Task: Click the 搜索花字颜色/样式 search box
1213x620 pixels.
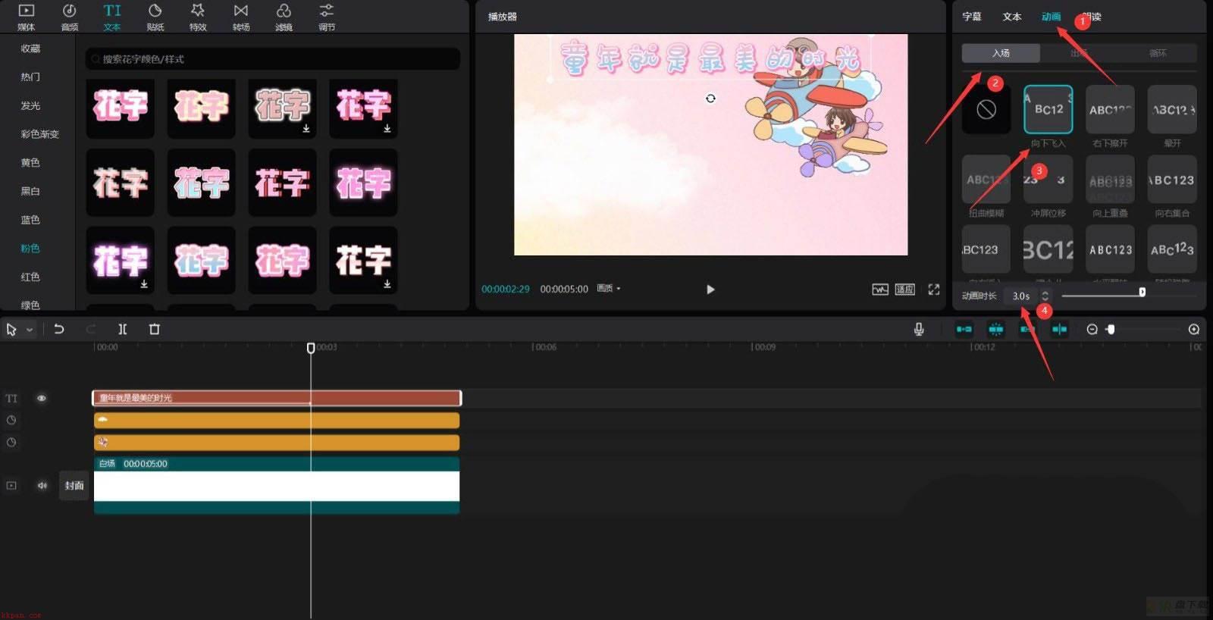Action: click(x=273, y=58)
